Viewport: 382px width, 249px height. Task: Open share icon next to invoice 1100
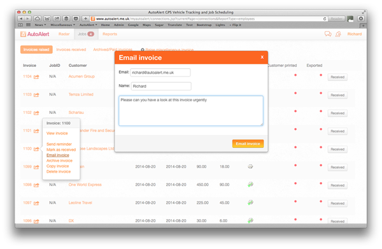(36, 149)
